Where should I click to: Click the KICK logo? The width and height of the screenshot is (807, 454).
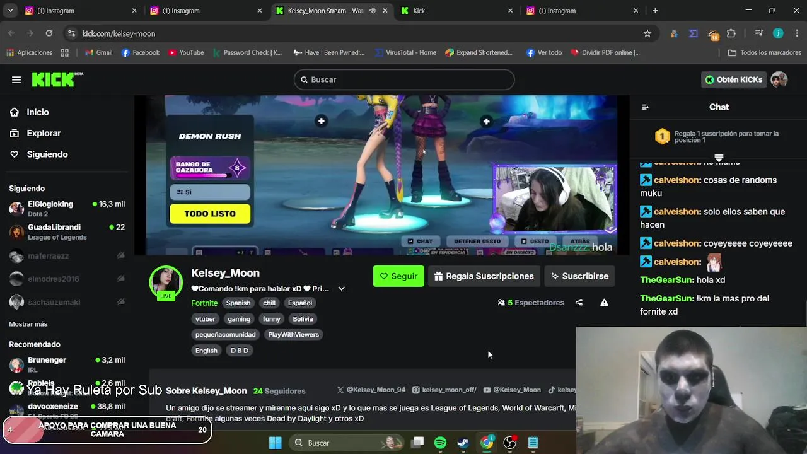tap(57, 79)
